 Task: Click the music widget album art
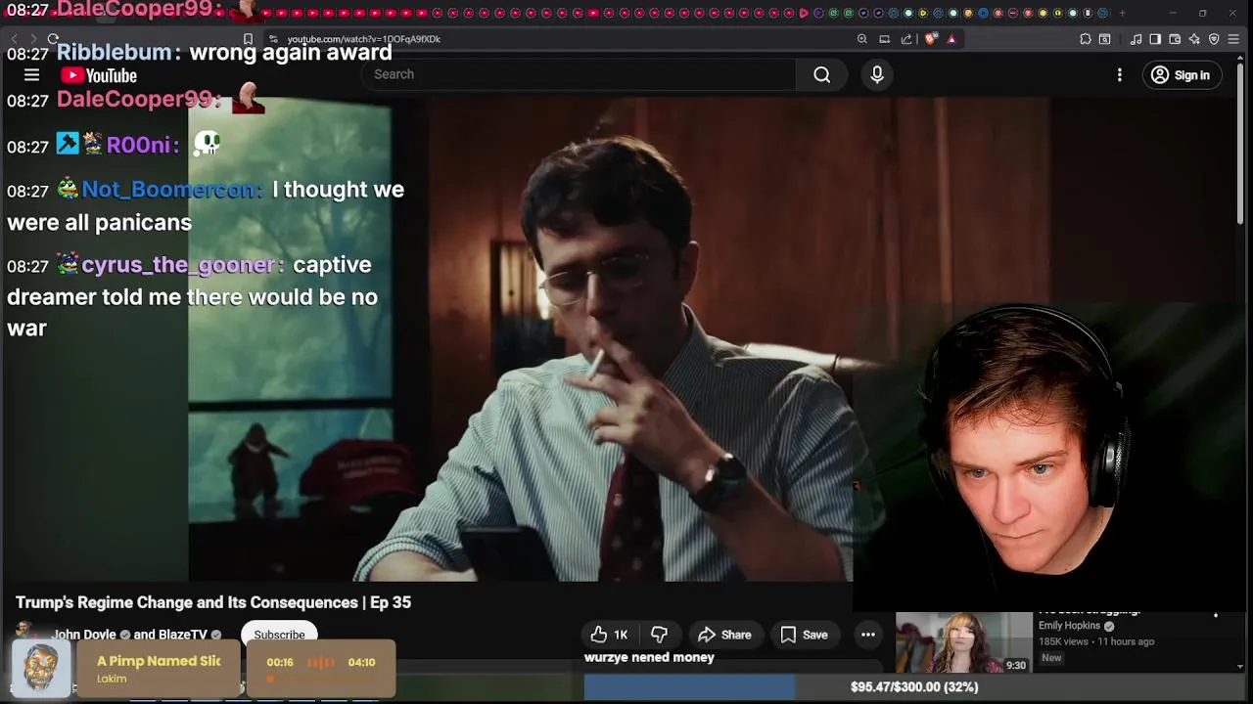[41, 669]
